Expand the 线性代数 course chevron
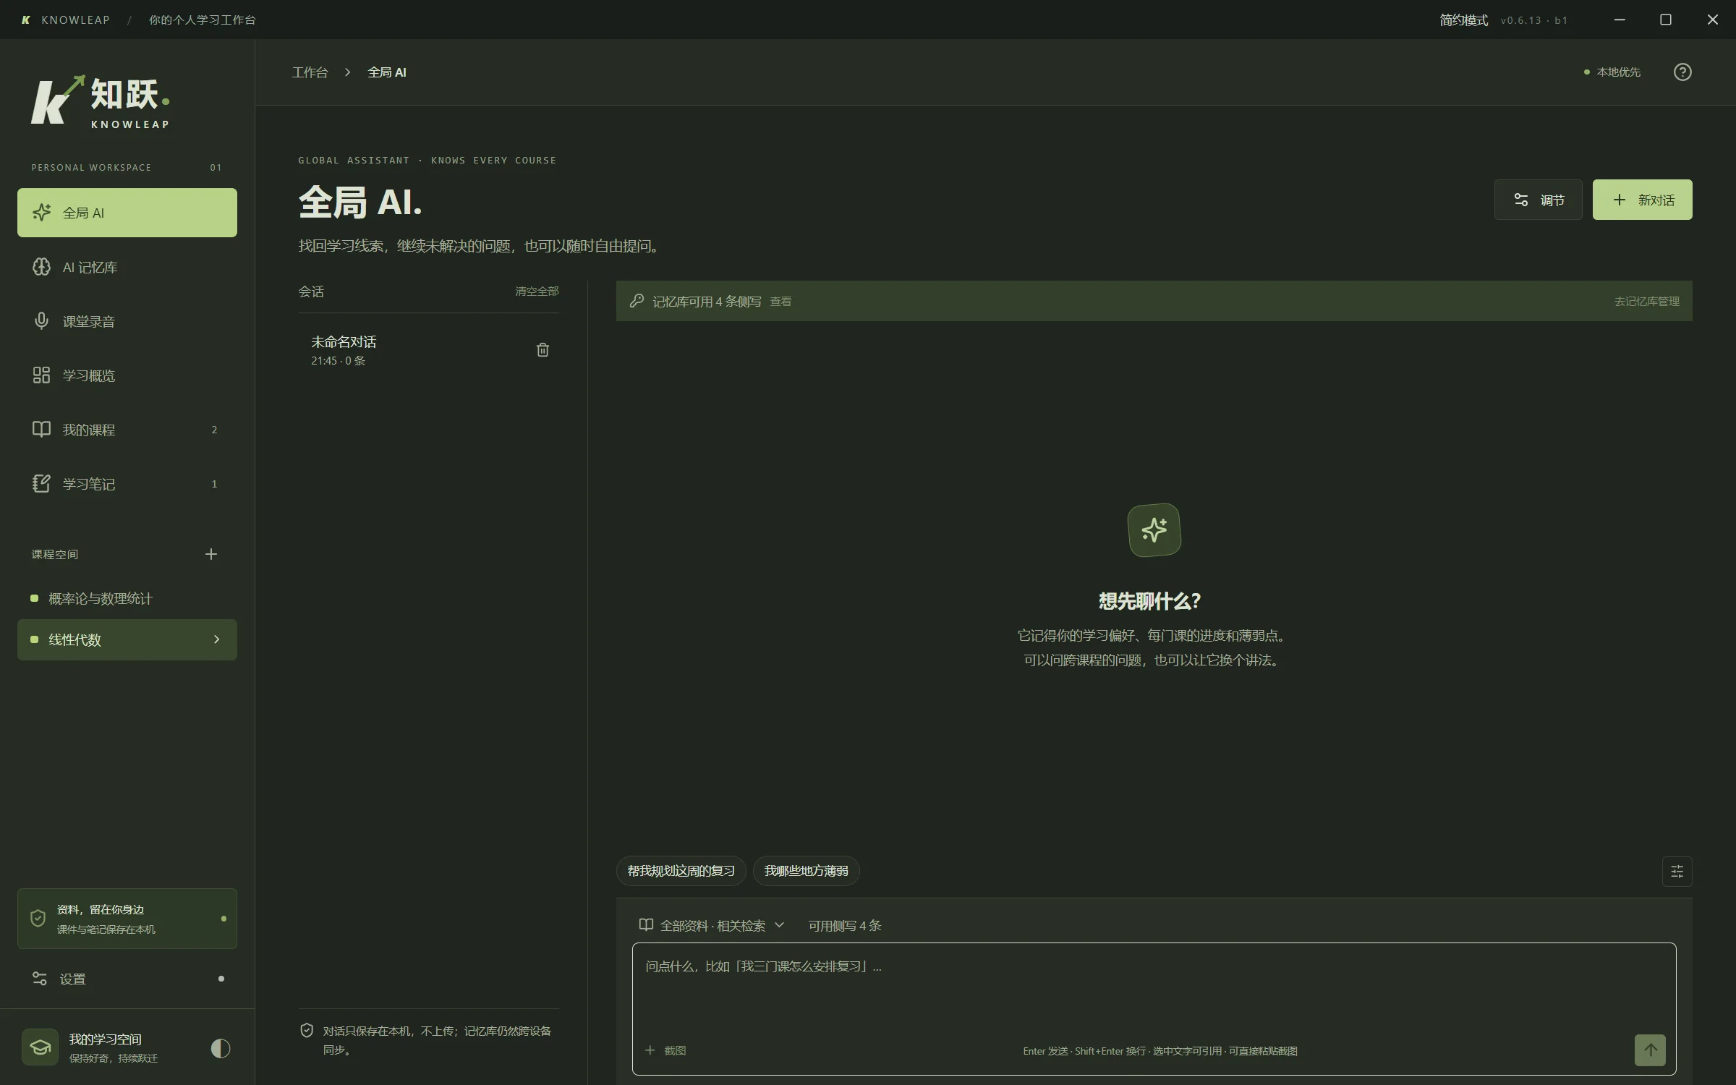Viewport: 1736px width, 1085px height. coord(216,639)
